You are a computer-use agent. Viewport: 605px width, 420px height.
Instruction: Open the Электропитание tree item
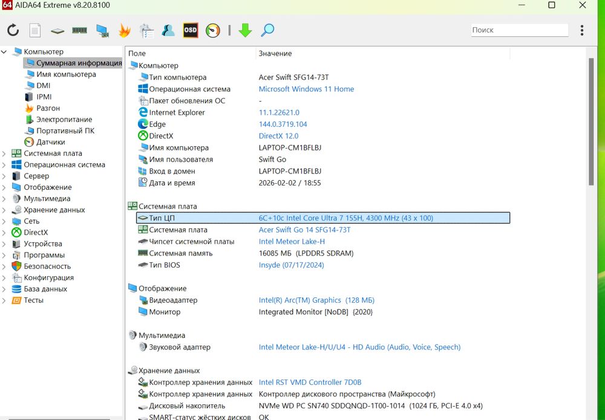point(64,120)
